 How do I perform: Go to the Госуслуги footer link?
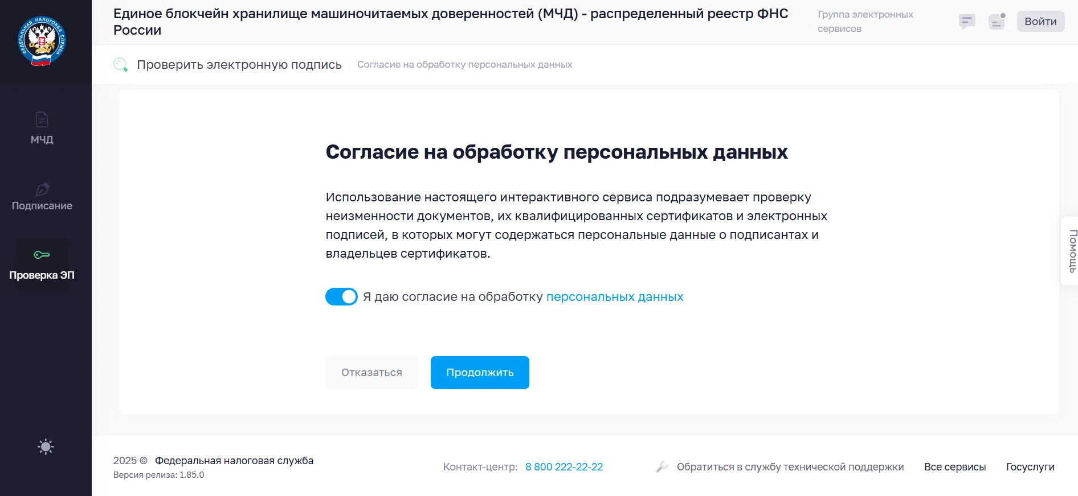[1030, 467]
